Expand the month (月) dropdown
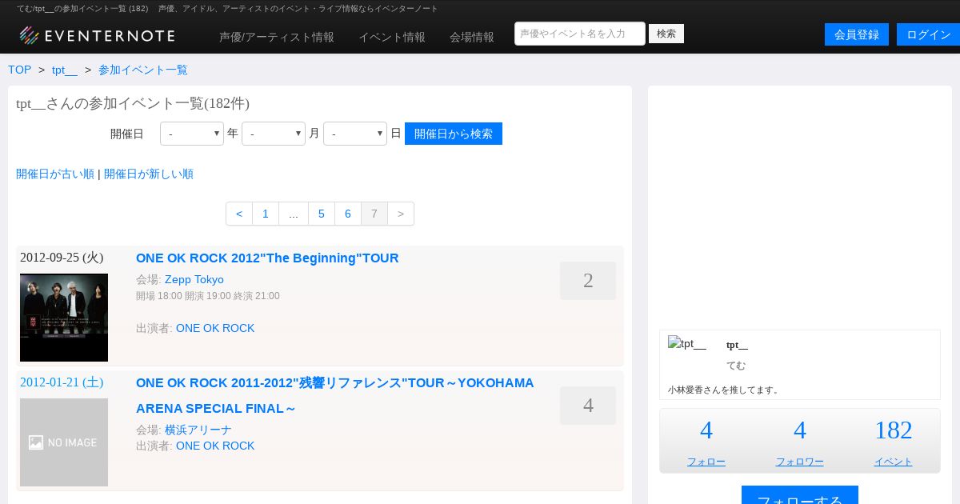Screen dimensions: 960x504 pos(274,134)
